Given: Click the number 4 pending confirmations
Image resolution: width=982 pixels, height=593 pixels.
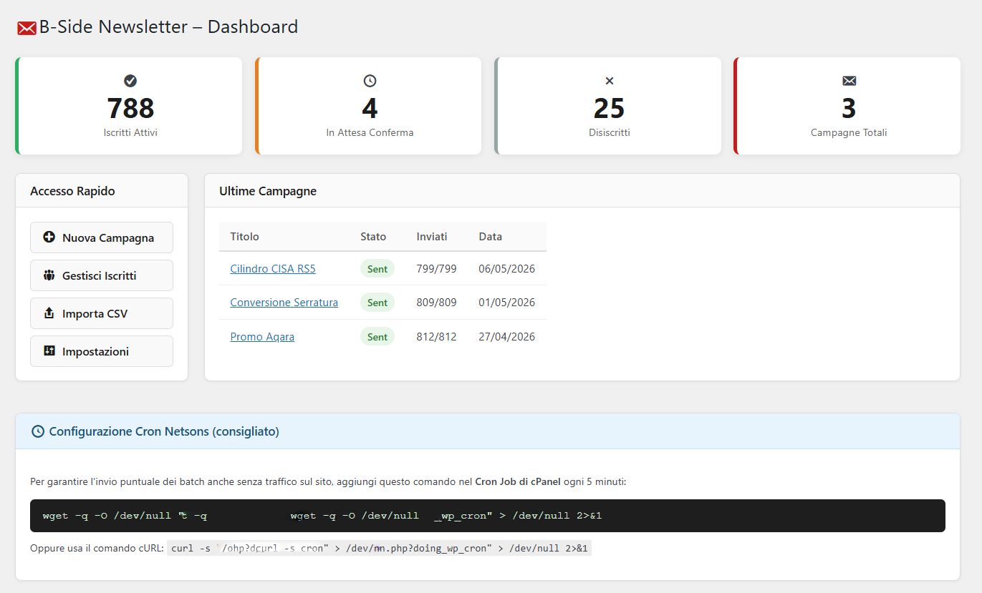Looking at the screenshot, I should click(370, 108).
